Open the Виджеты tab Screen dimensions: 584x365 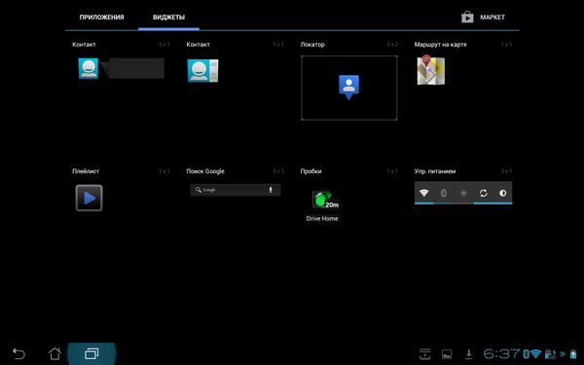click(168, 18)
